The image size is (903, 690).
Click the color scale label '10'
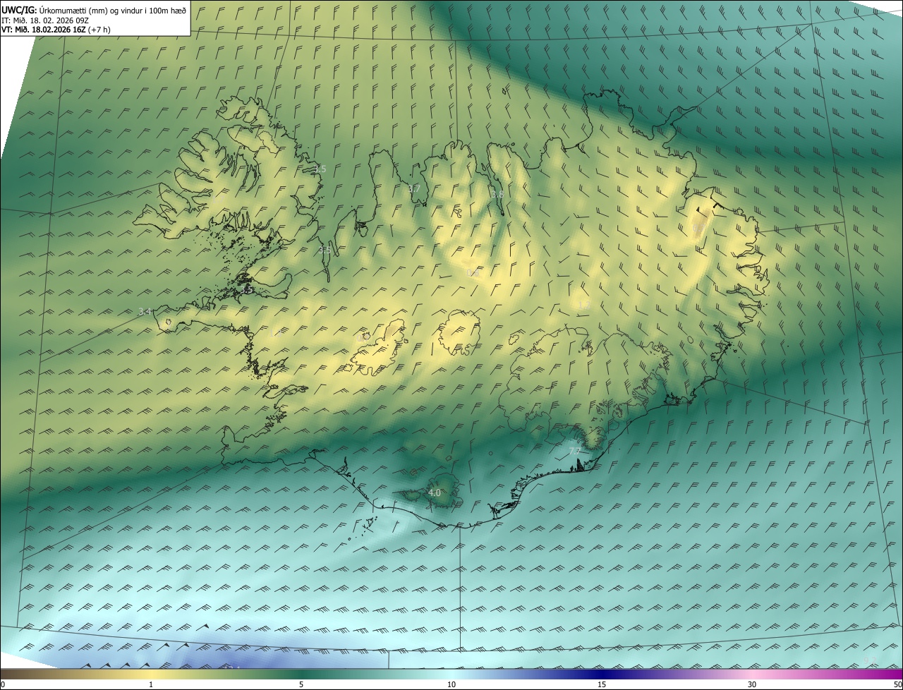click(451, 684)
